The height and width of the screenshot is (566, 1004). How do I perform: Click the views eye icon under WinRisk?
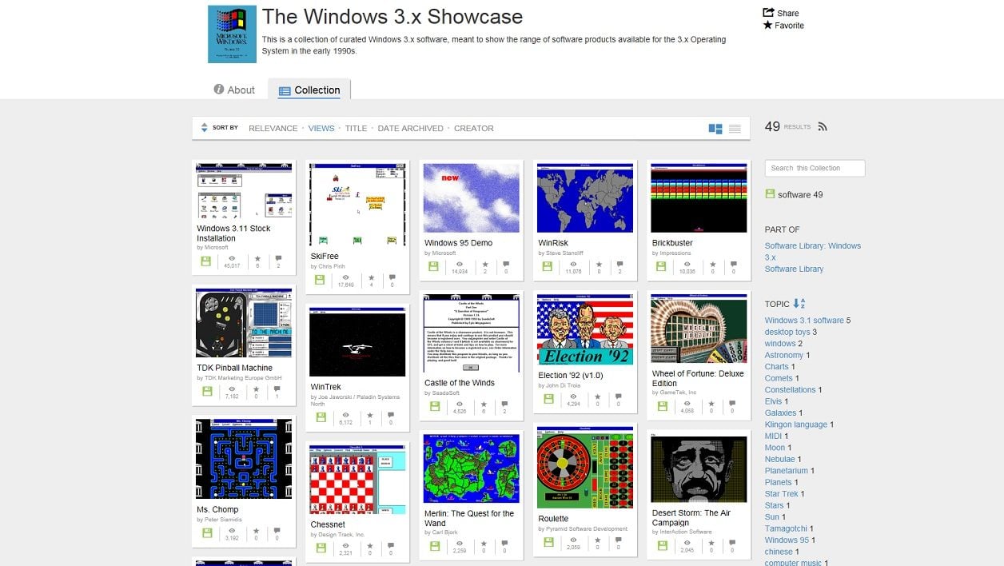click(x=573, y=263)
